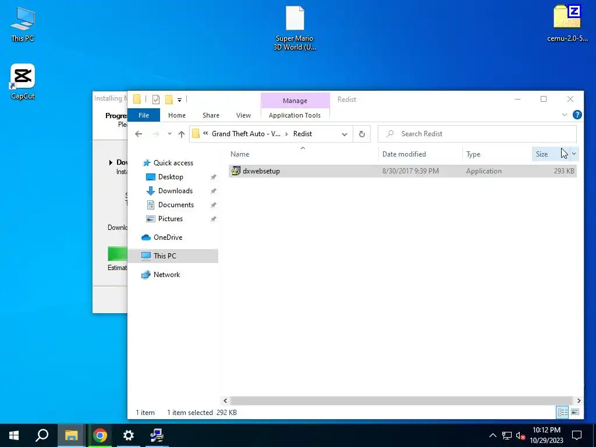Click the 293 KB size cell
The height and width of the screenshot is (447, 596).
(x=564, y=171)
